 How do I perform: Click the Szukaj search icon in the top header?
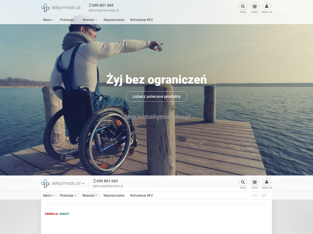click(x=243, y=6)
